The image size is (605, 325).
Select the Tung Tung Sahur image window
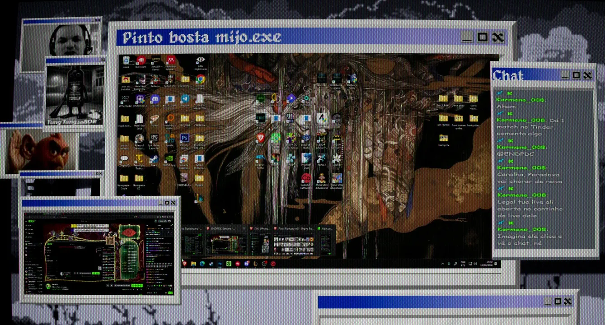point(75,94)
